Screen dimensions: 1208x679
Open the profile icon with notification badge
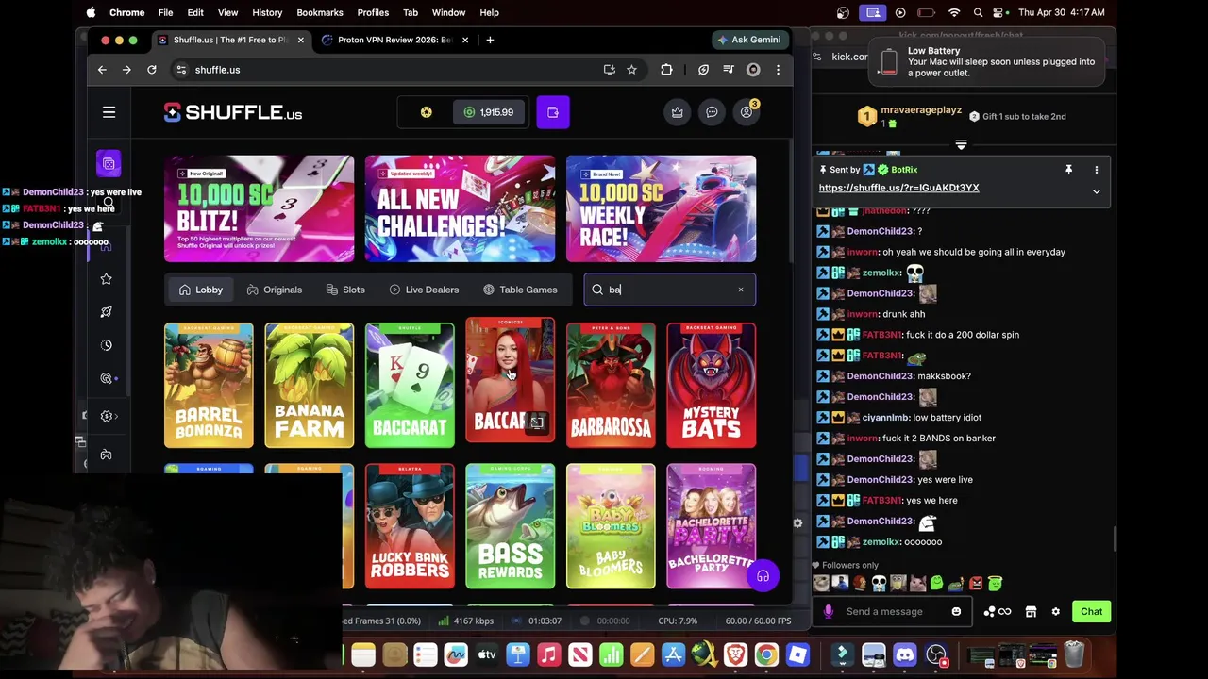click(x=747, y=112)
